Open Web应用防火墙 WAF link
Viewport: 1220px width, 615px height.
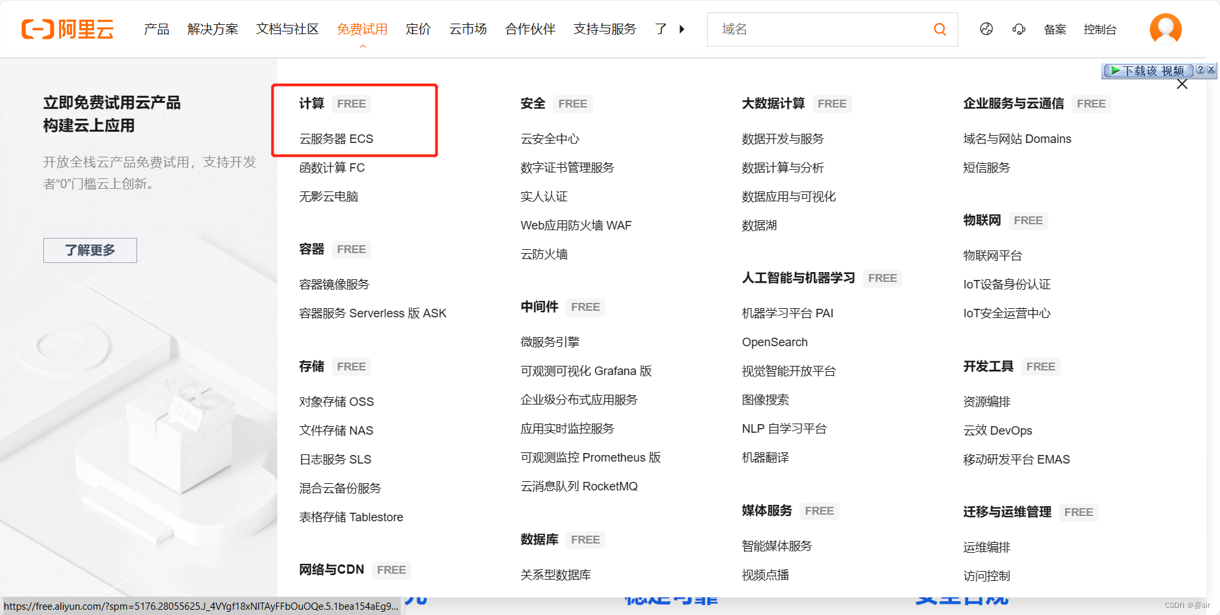coord(576,225)
